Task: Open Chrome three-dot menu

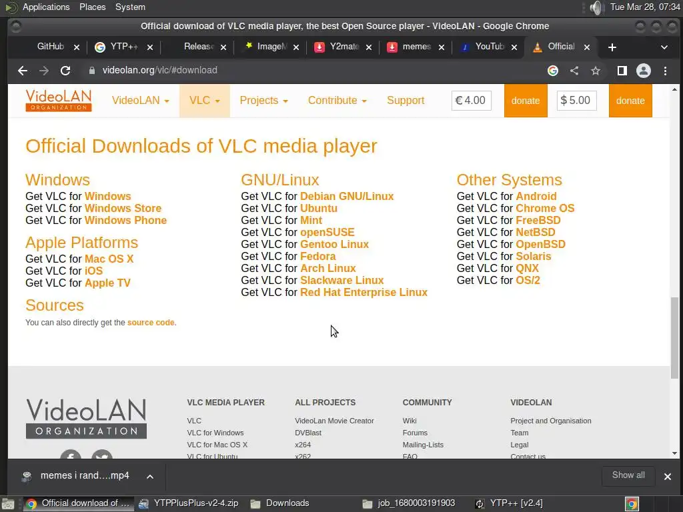Action: [665, 71]
